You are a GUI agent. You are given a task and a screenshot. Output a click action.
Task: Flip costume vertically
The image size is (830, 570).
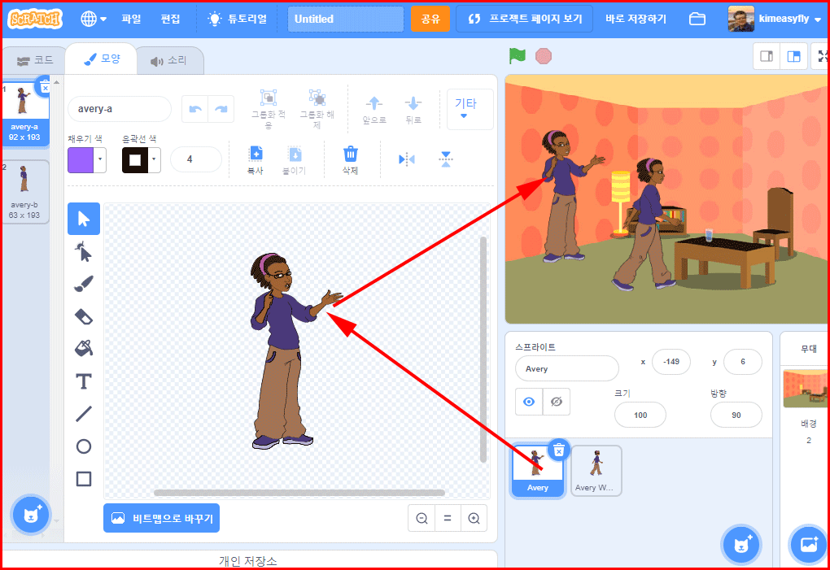point(446,159)
